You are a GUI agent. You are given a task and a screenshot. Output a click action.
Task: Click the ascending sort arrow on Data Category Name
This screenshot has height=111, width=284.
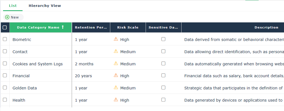point(63,27)
